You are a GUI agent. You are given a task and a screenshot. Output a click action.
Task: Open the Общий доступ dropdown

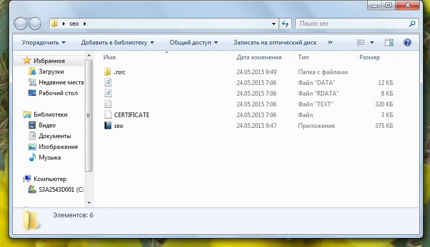193,42
